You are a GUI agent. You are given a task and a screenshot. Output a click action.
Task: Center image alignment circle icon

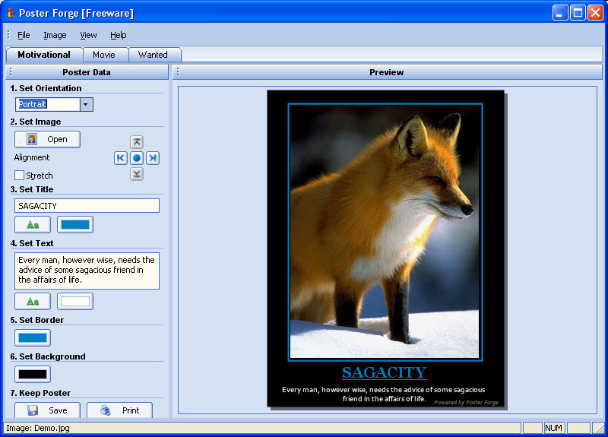click(x=137, y=158)
